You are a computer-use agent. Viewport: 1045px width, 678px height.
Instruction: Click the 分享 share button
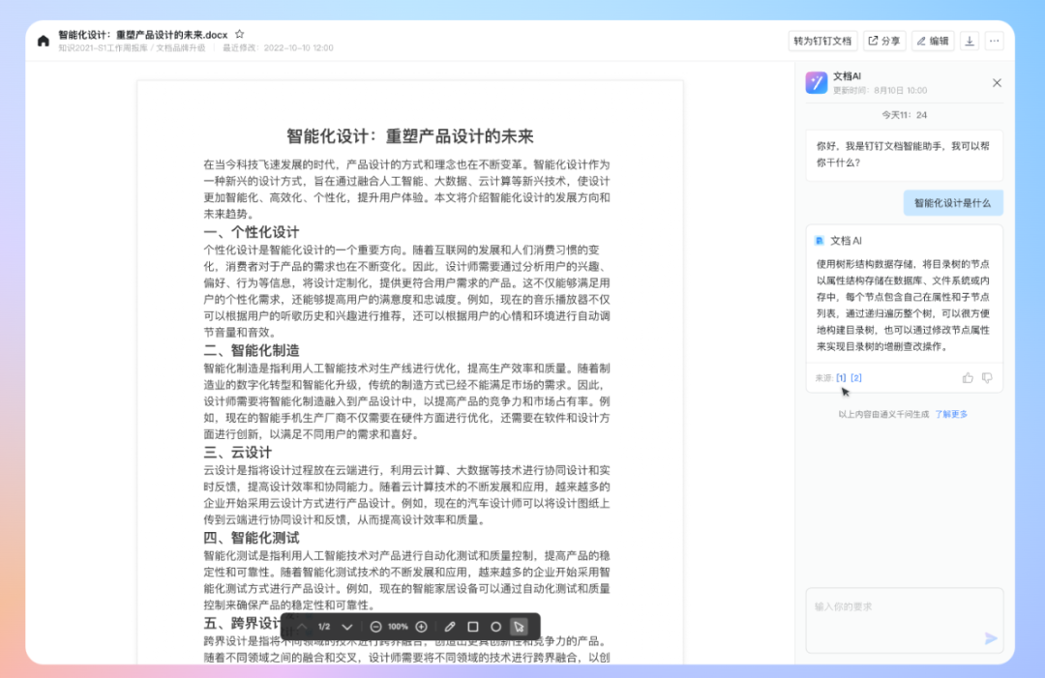click(x=884, y=41)
